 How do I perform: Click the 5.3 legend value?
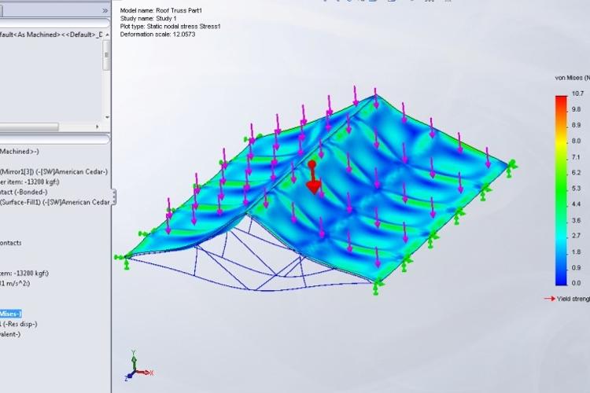point(576,188)
